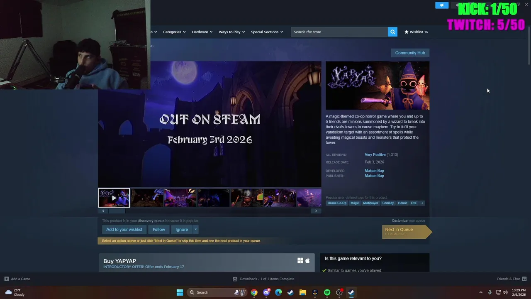Click the Search the store field

[339, 32]
